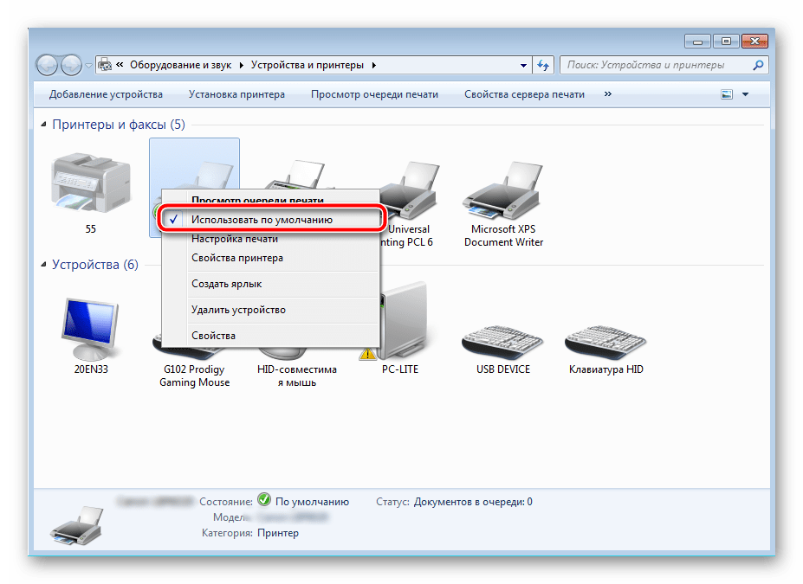Screen dimensions: 803x584
Task: Click the 20EN33 monitor device
Action: 91,333
